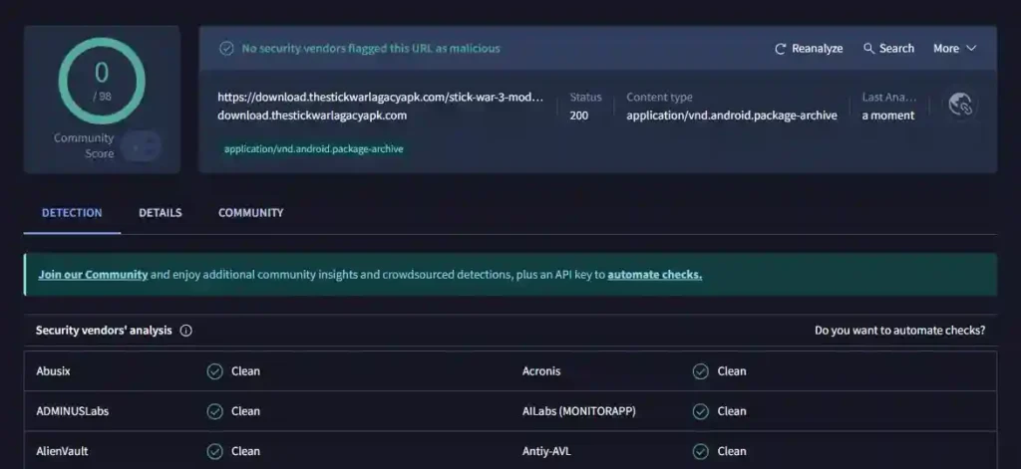
Task: Click the AlienVault Clean checkmark icon
Action: point(215,451)
